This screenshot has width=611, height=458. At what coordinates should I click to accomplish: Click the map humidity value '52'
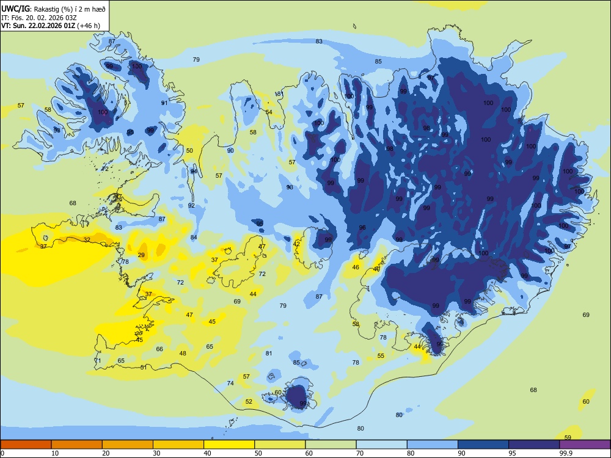[x=249, y=402]
